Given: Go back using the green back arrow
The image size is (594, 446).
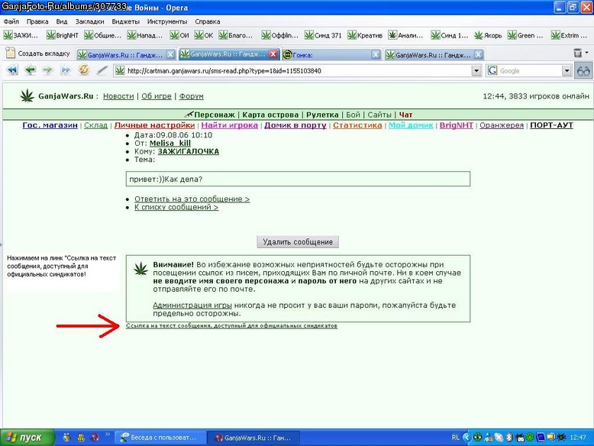Looking at the screenshot, I should (30, 70).
